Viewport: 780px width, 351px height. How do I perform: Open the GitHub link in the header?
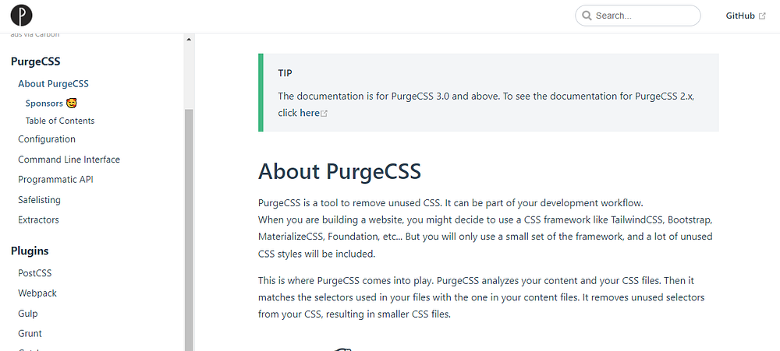click(x=739, y=16)
